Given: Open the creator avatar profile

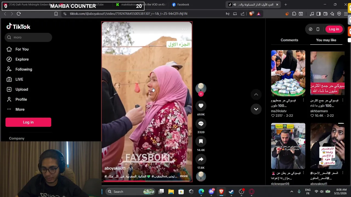Looking at the screenshot, I should tap(201, 88).
